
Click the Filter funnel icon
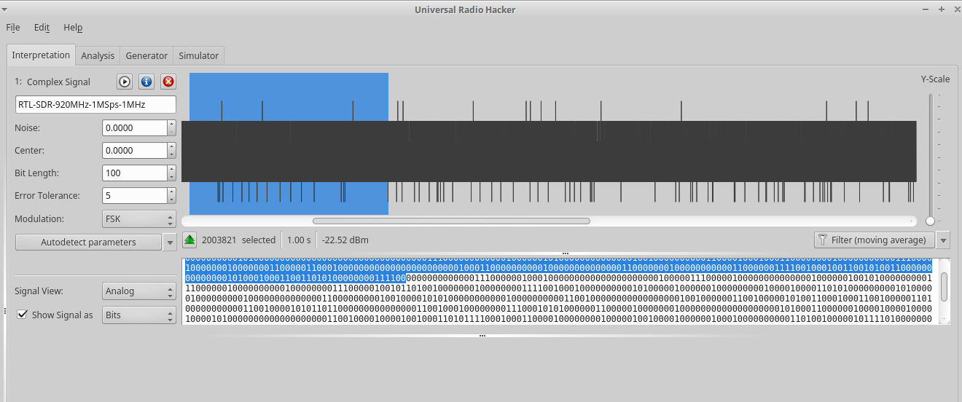click(823, 240)
